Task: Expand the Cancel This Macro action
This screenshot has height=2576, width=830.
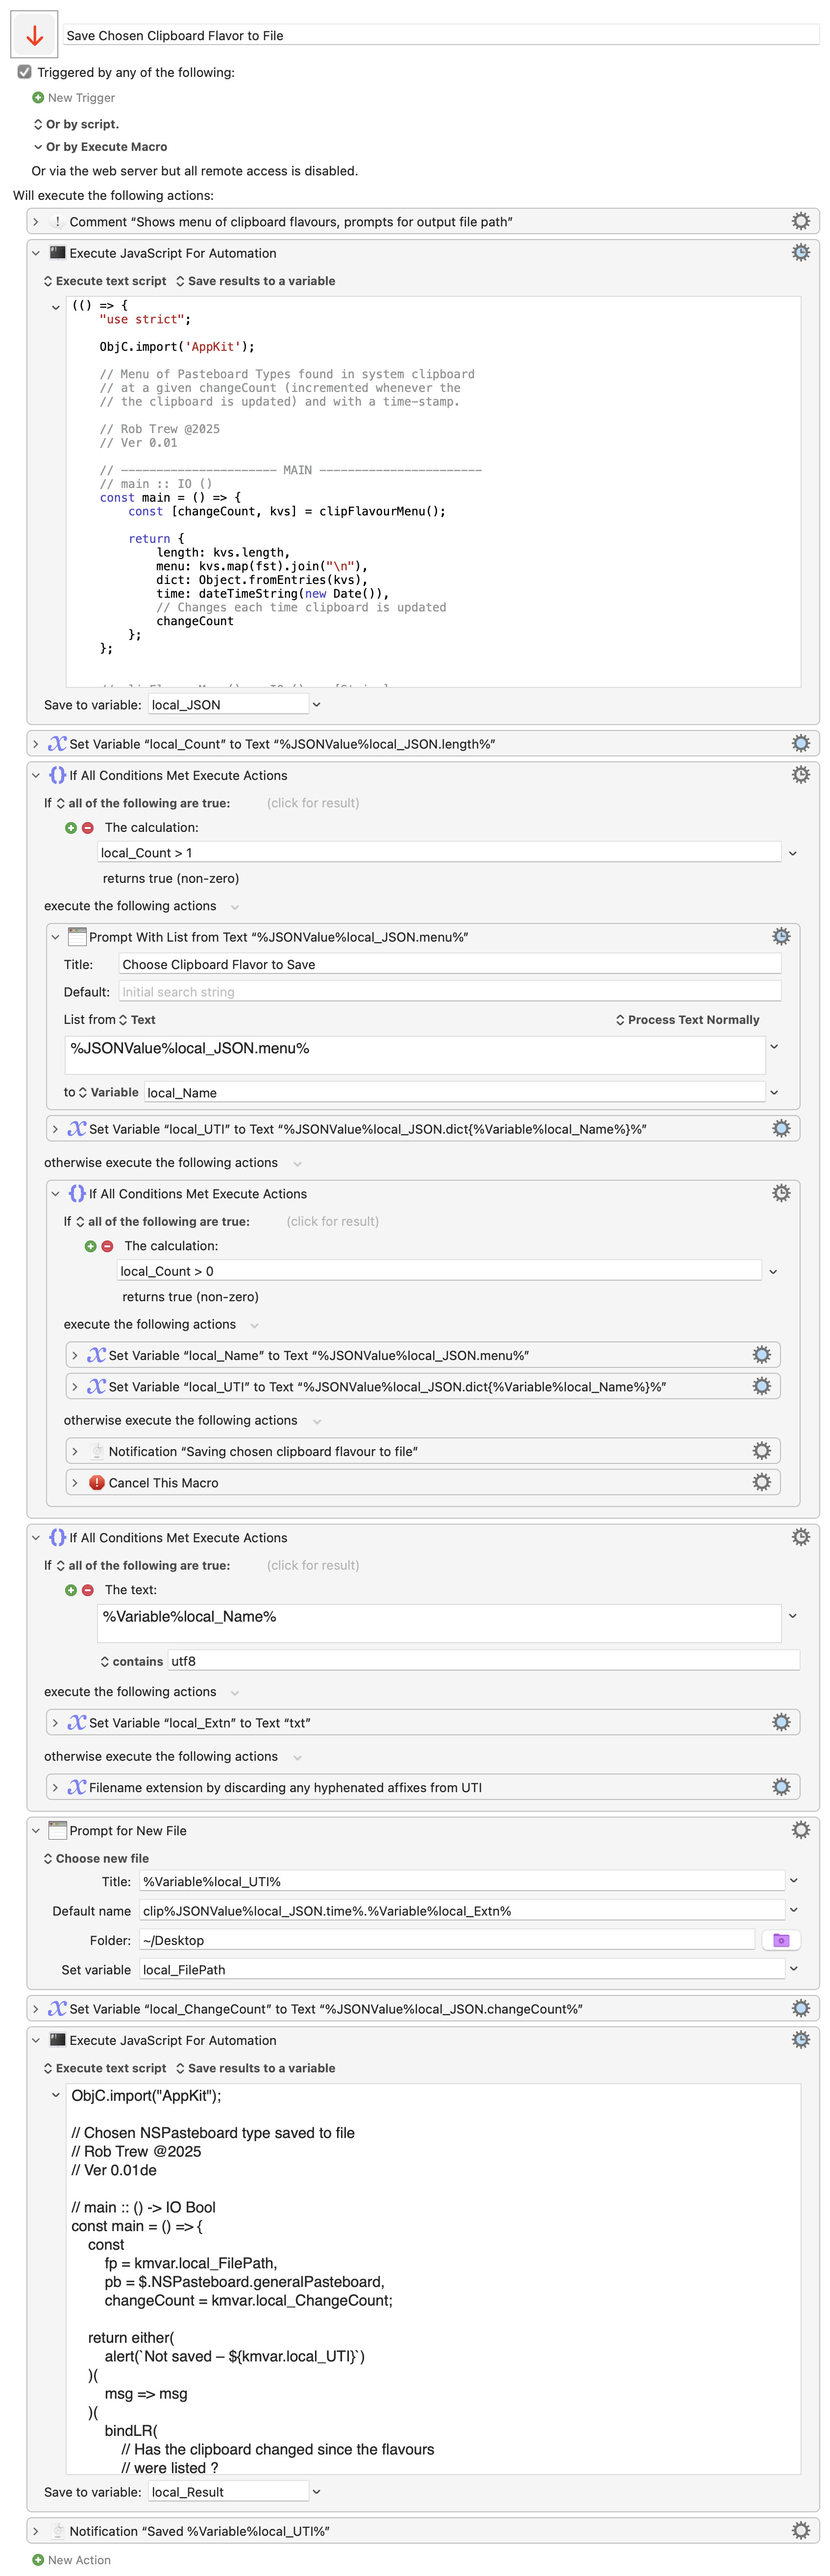Action: (75, 1483)
